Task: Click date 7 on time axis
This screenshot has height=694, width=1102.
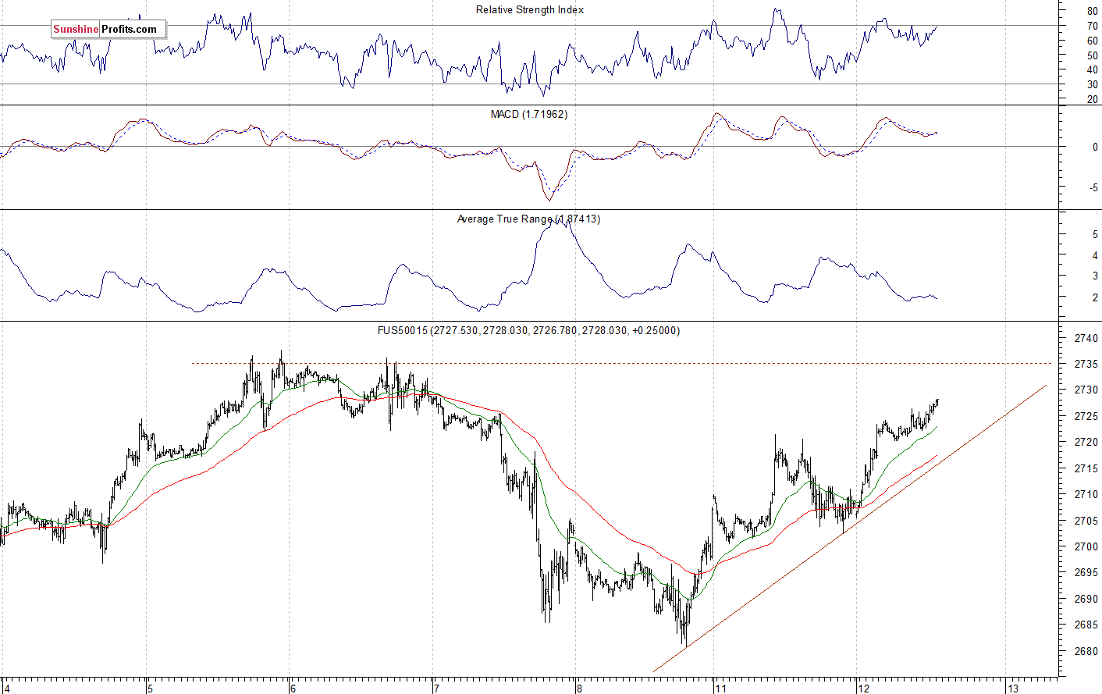Action: pyautogui.click(x=436, y=689)
